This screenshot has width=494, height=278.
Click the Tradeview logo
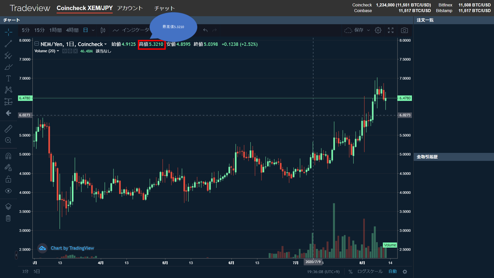[30, 8]
